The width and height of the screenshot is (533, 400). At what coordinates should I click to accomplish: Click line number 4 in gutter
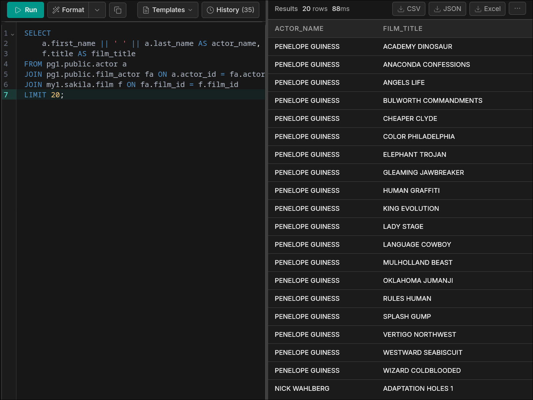tap(6, 64)
